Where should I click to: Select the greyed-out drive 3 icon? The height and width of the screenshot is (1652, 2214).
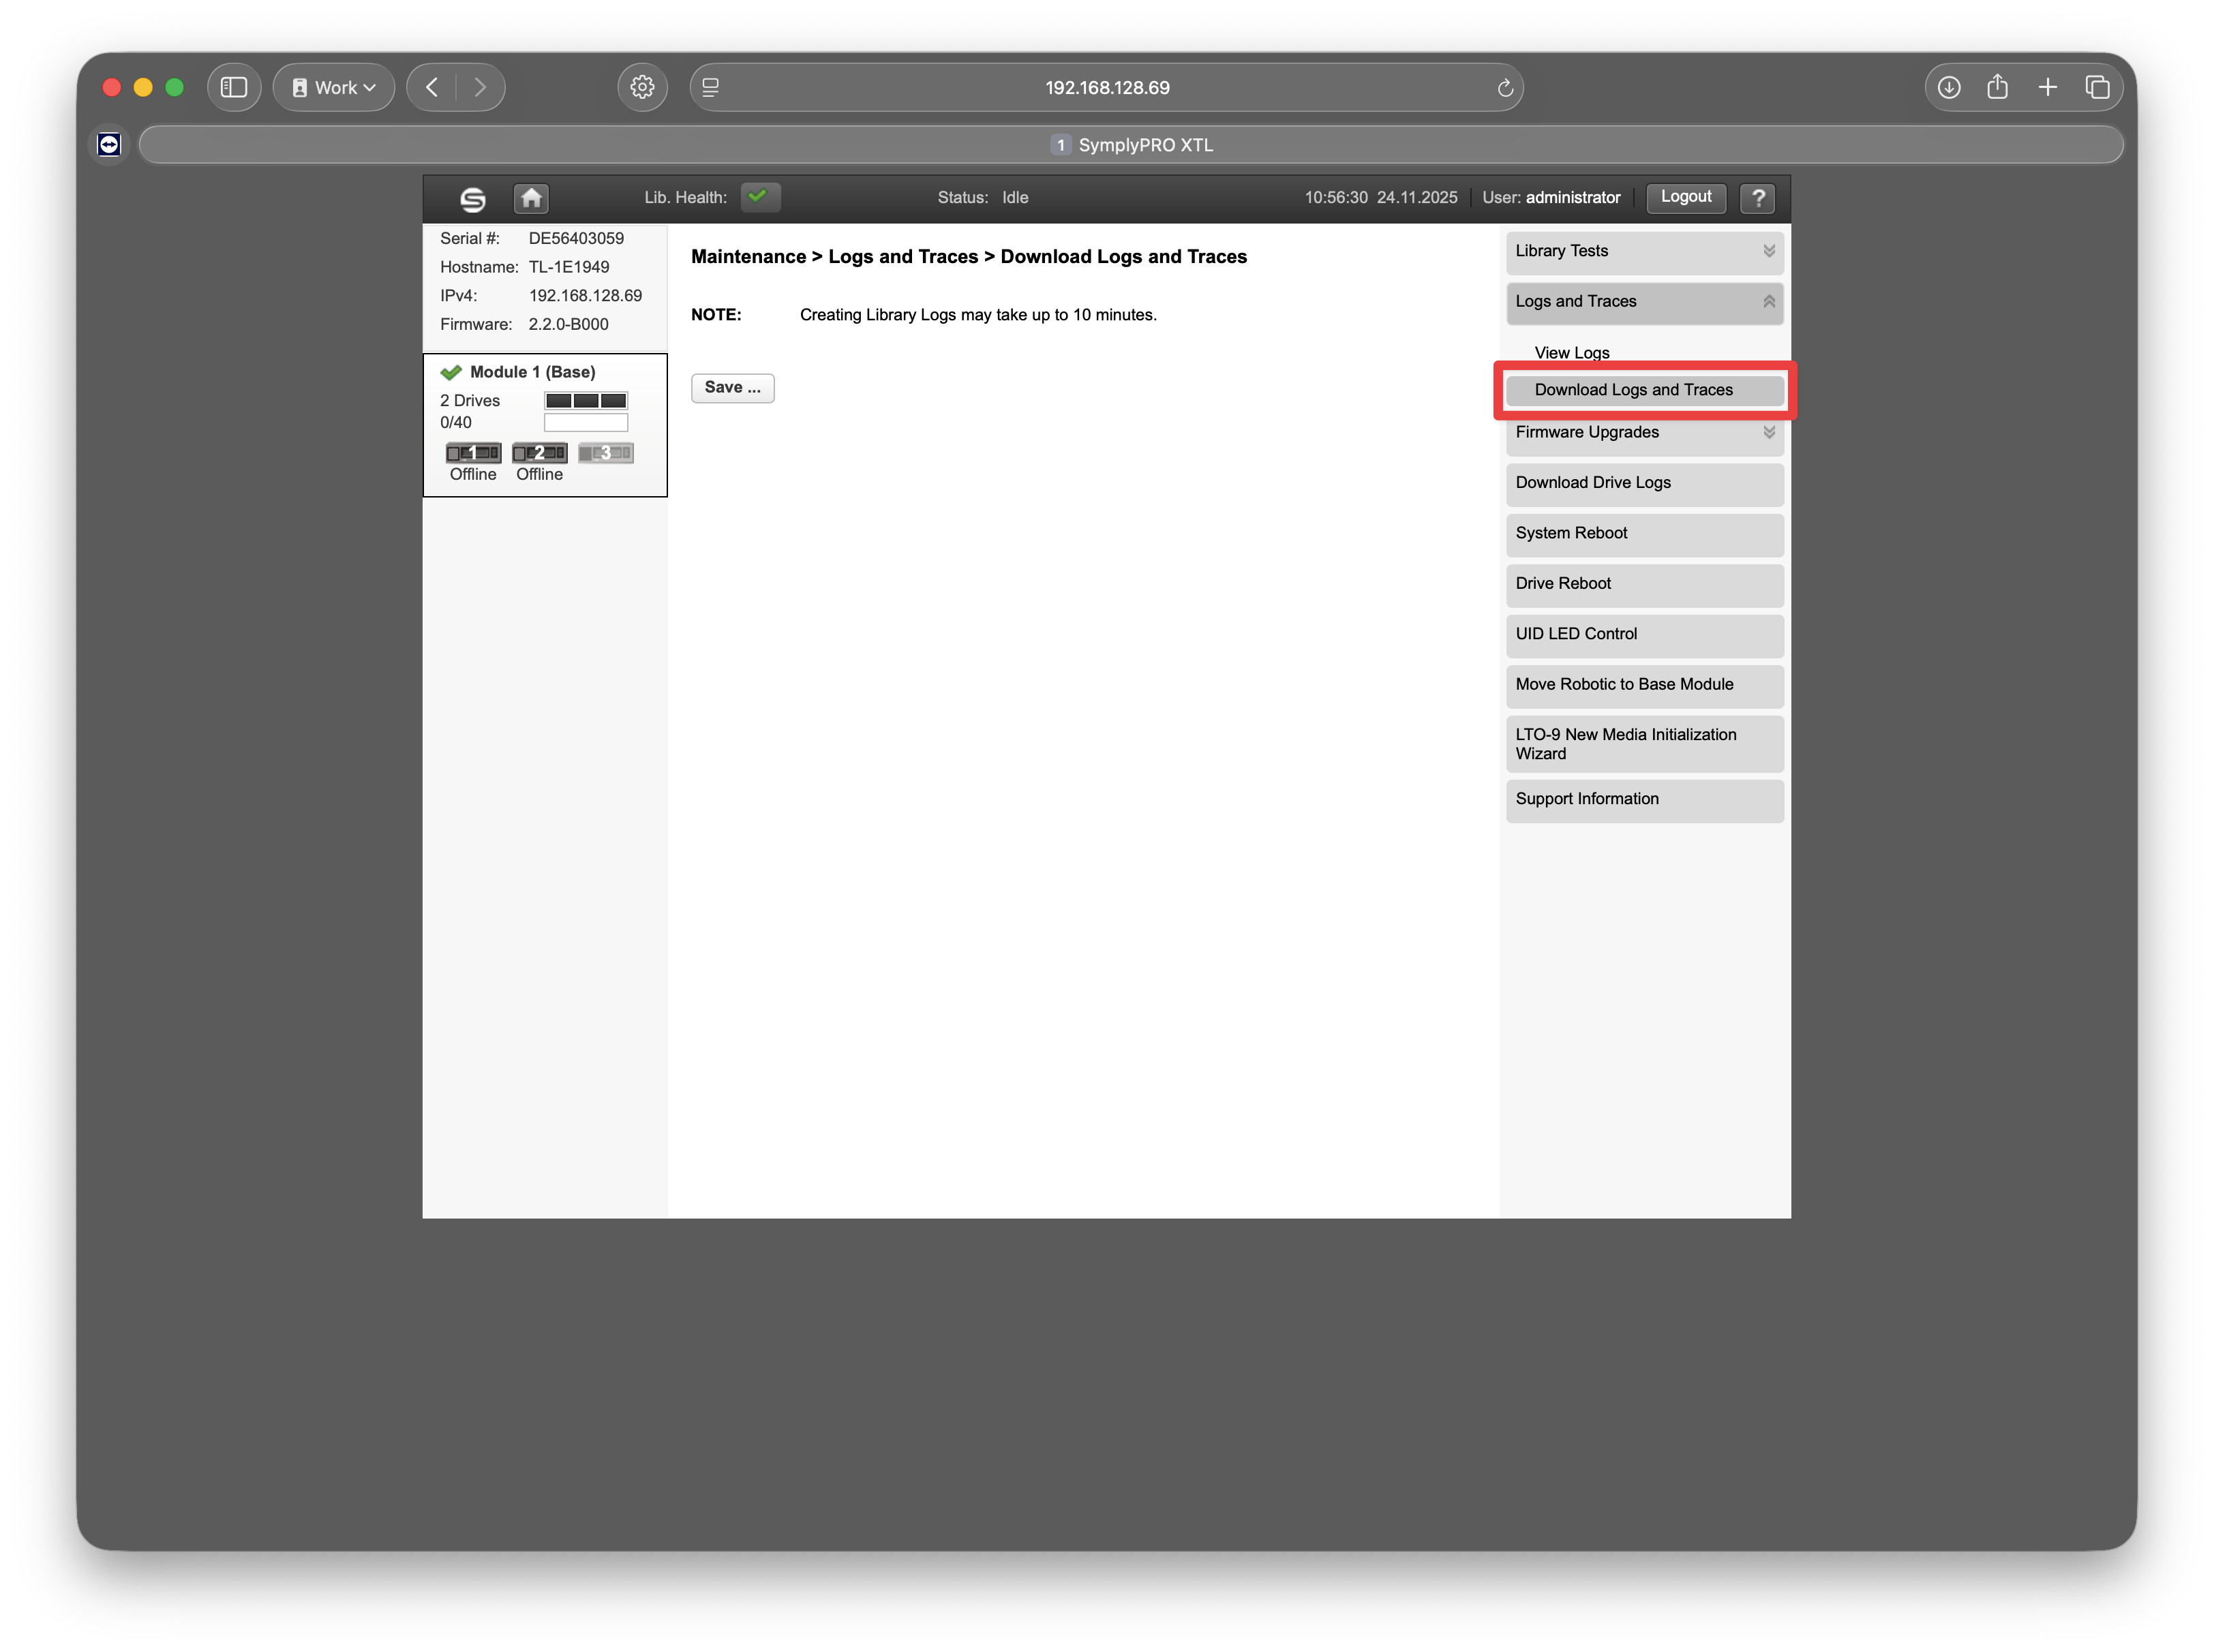click(x=605, y=453)
